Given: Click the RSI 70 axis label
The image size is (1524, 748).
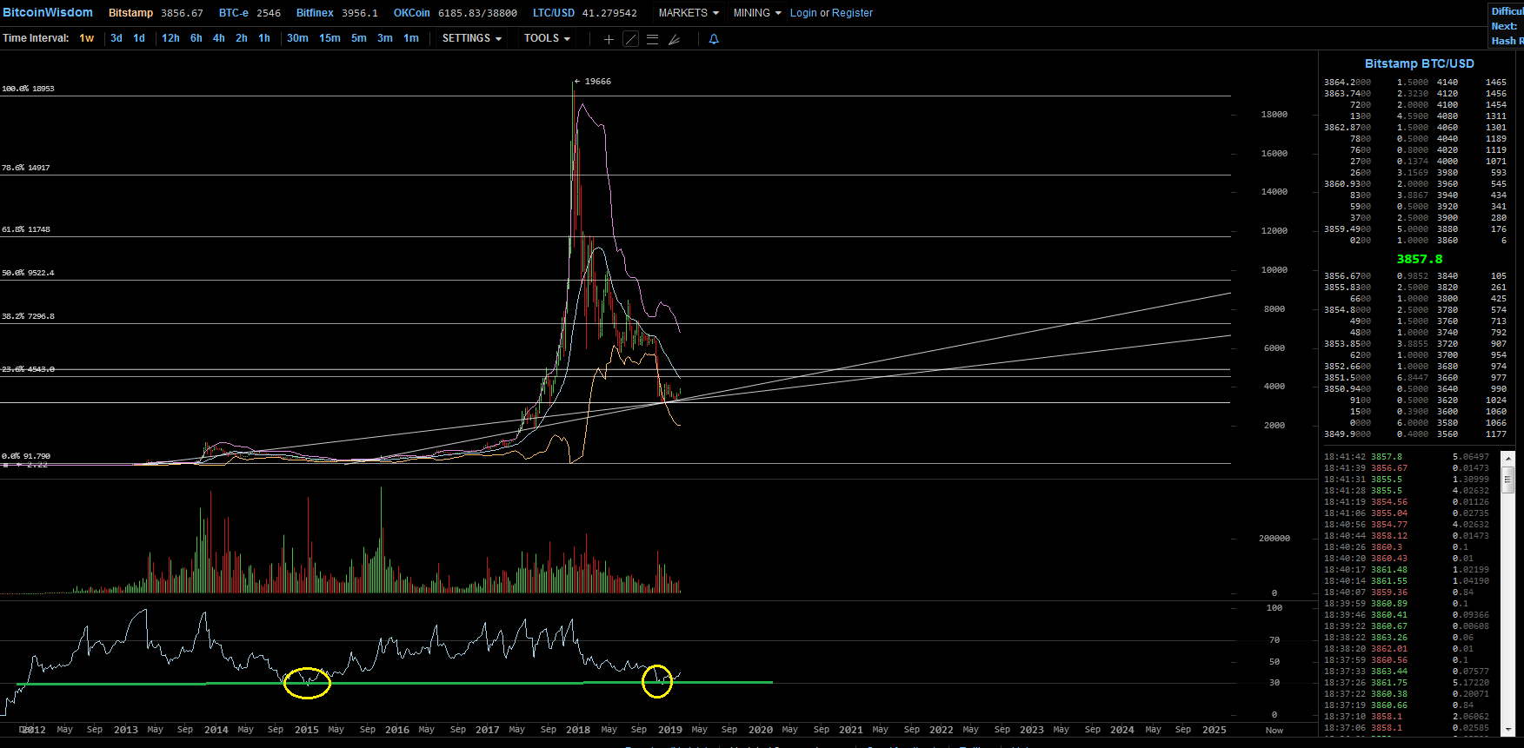Looking at the screenshot, I should coord(1274,640).
